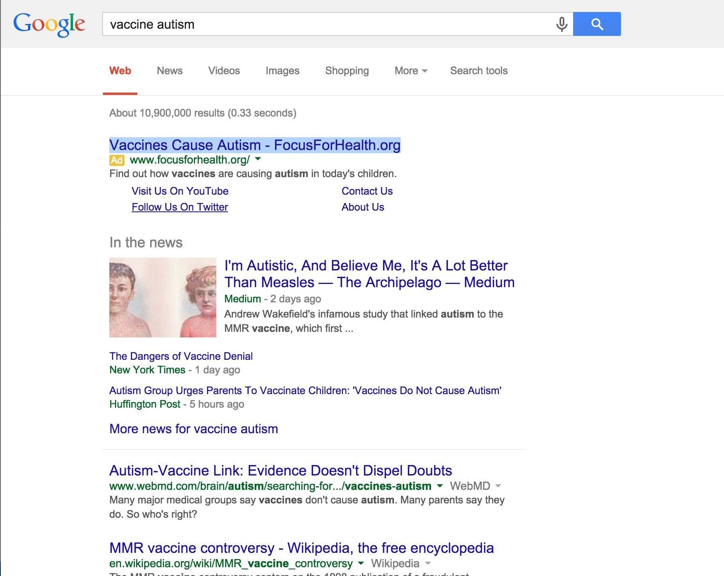Viewport: 724px width, 576px height.
Task: Click the 'About 10,900,000 results' count text
Action: (203, 113)
